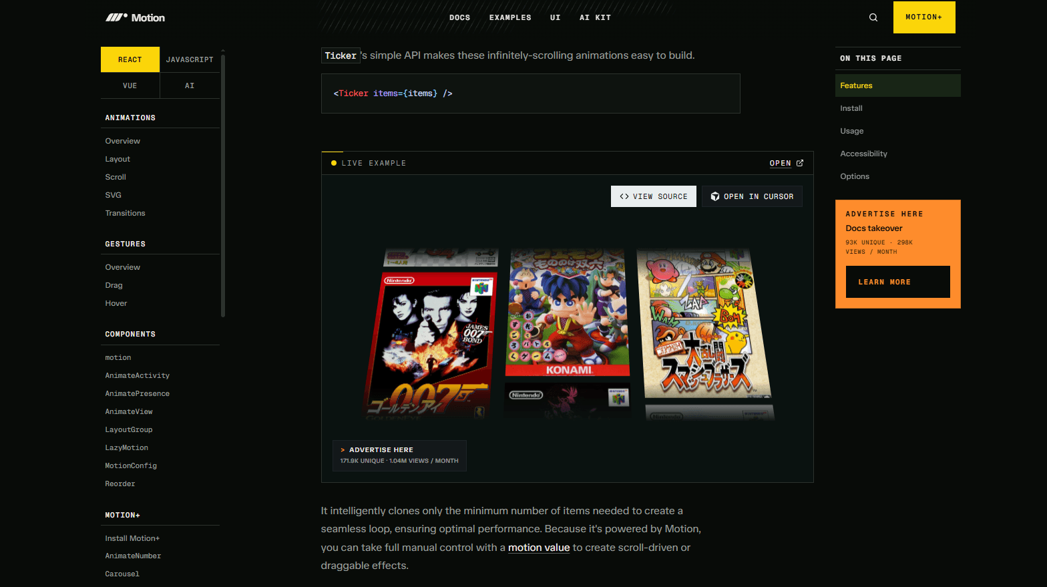Open AI KIT in the top navigation
This screenshot has height=587, width=1047.
595,17
